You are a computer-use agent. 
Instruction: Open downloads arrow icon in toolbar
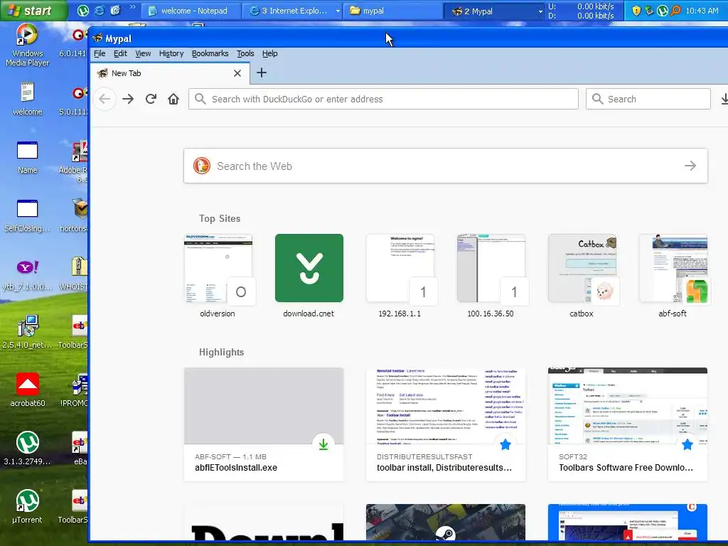[x=723, y=99]
